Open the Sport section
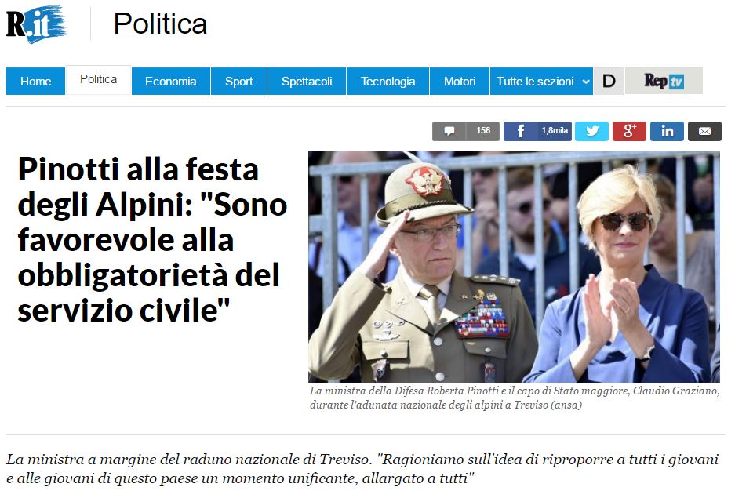The width and height of the screenshot is (735, 498). pos(239,81)
